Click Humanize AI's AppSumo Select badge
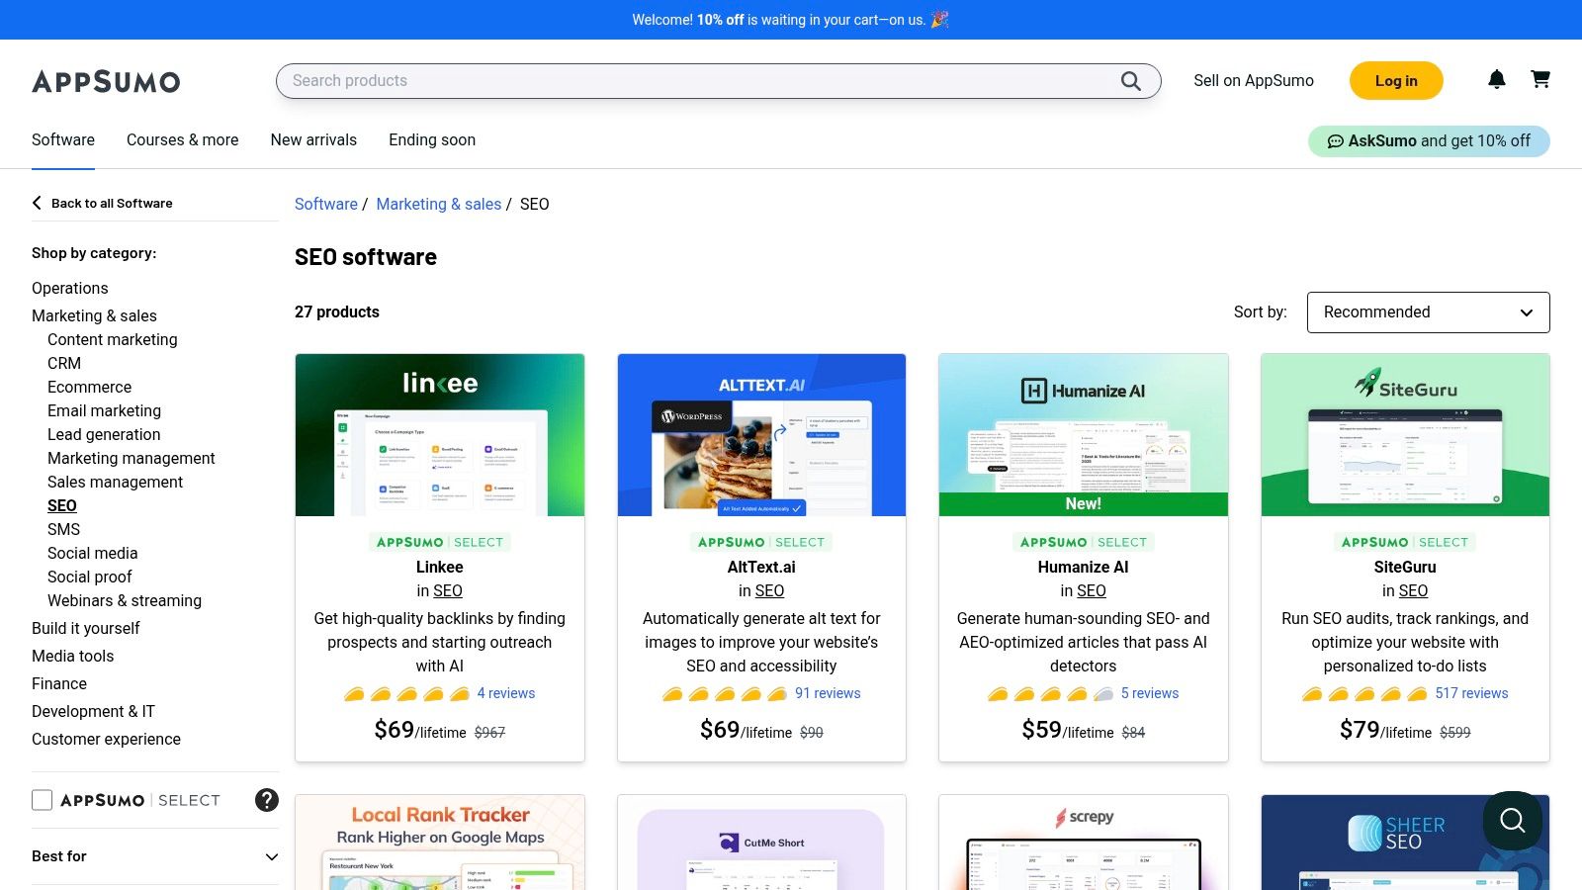Screen dimensions: 1582x890 (x=1084, y=542)
